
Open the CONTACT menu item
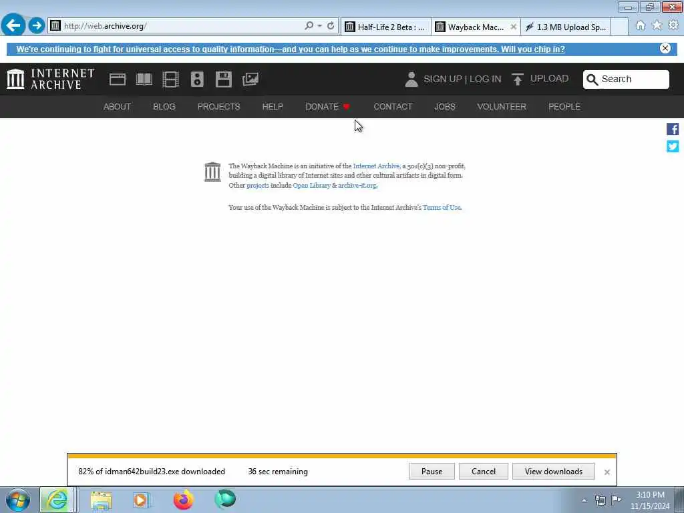393,107
